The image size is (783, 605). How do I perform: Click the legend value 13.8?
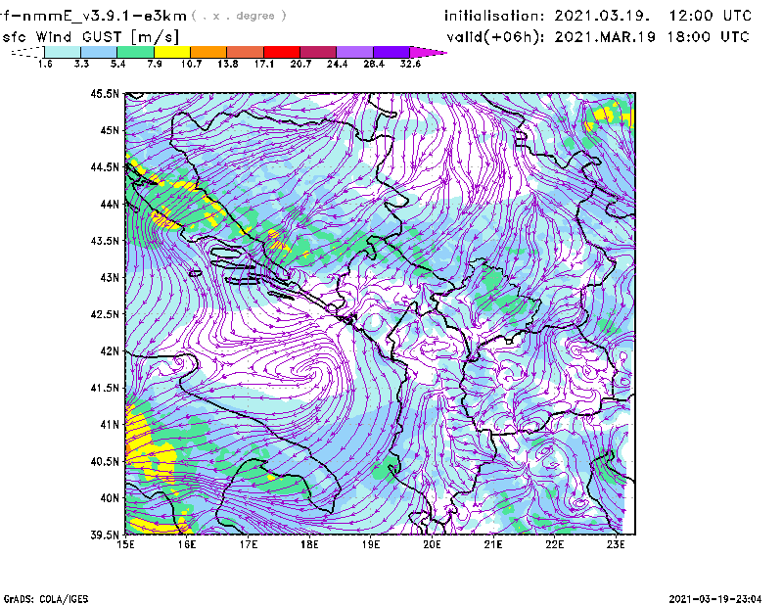[228, 64]
